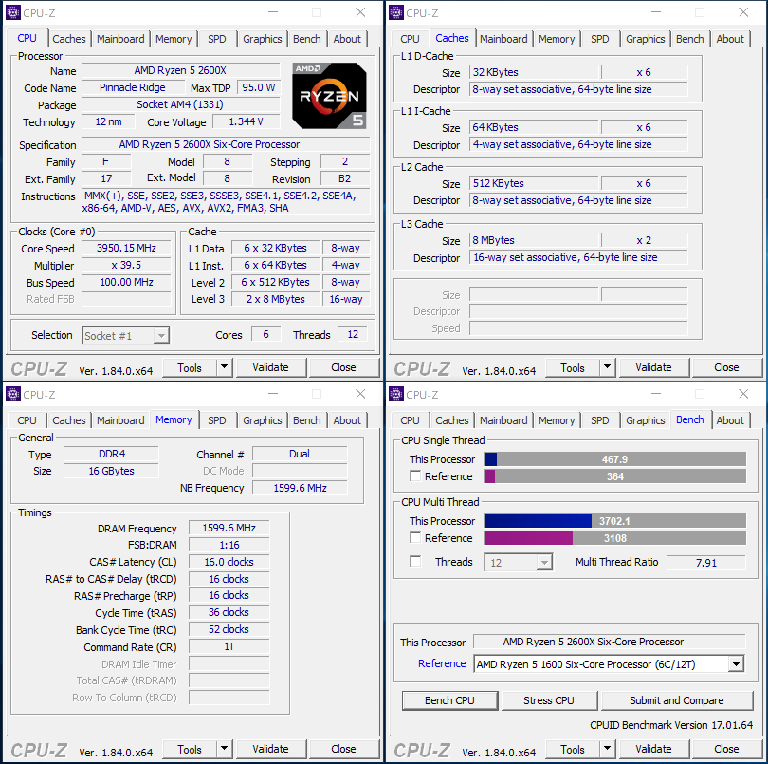Expand the Tools arrow in the CPU window
Image resolution: width=768 pixels, height=764 pixels.
tap(225, 366)
